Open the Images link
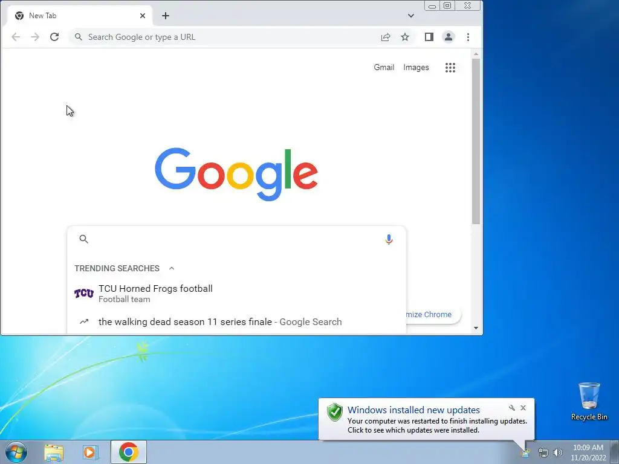The width and height of the screenshot is (619, 464). click(416, 68)
